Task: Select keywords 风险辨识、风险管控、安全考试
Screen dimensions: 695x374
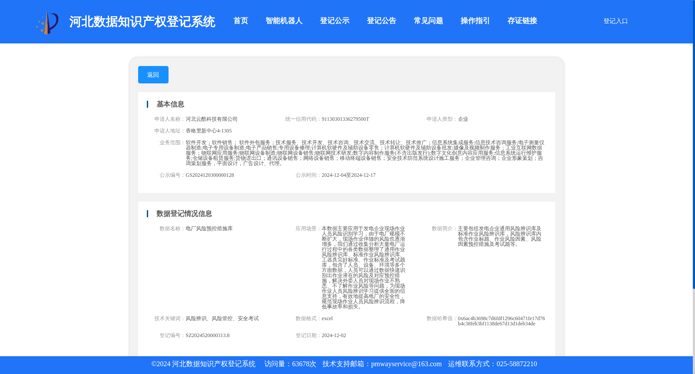Action: pyautogui.click(x=222, y=318)
